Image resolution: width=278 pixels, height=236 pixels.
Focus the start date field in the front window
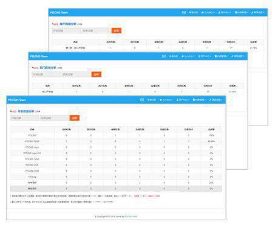pos(24,118)
